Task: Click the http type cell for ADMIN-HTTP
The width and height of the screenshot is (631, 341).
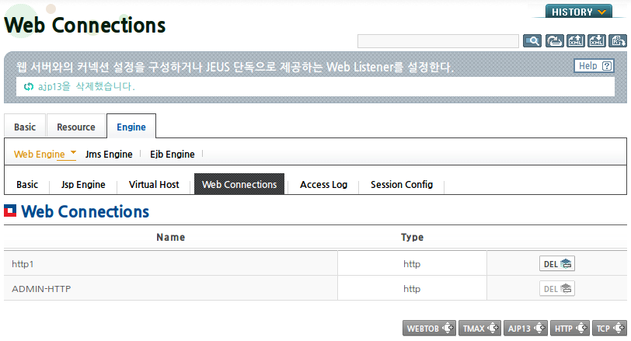Action: [412, 289]
